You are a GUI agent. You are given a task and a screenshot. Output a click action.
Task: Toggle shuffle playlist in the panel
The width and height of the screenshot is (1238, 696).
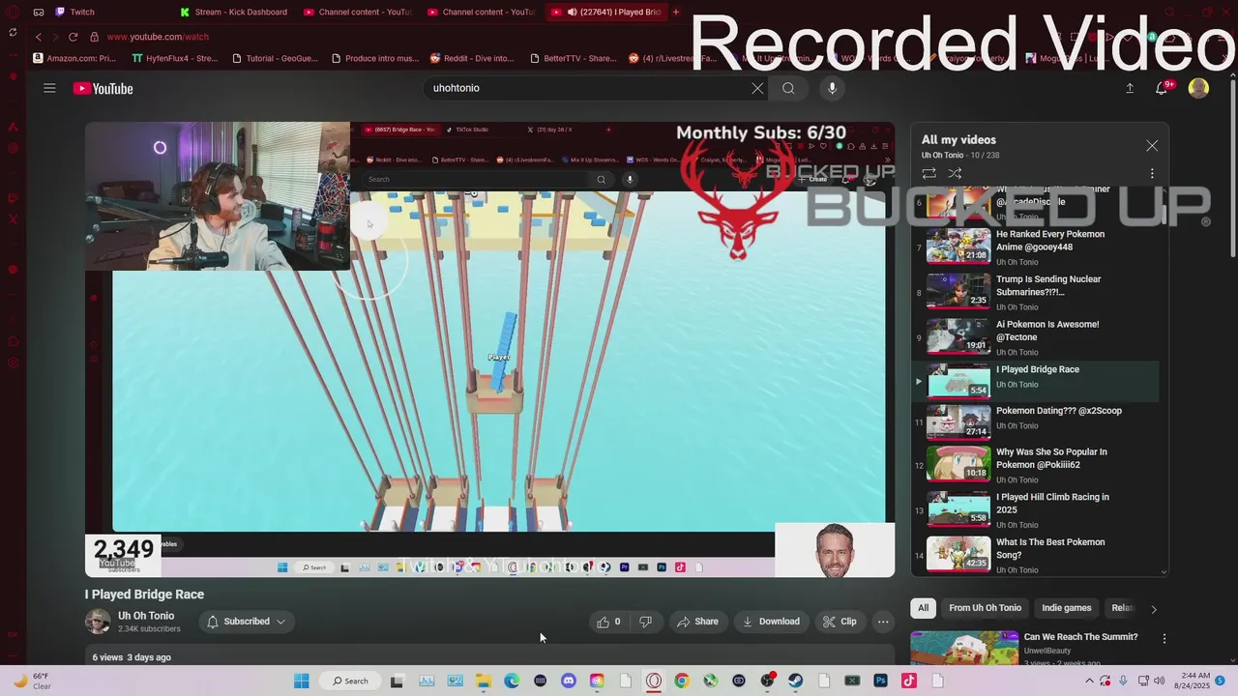click(x=955, y=174)
